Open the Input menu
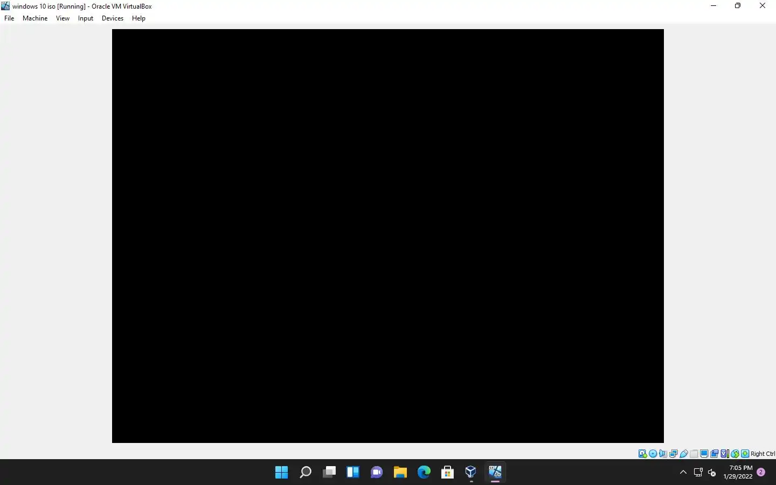 [x=86, y=18]
